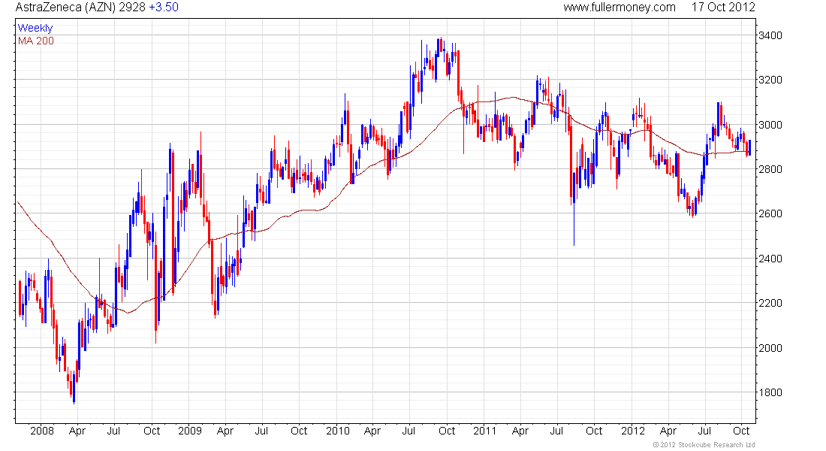
Task: Click the Stockcube Research Ltd copyright text
Action: pos(704,445)
